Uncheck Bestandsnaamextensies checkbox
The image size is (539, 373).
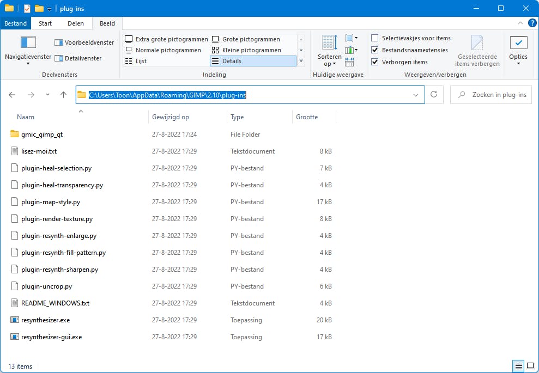375,50
